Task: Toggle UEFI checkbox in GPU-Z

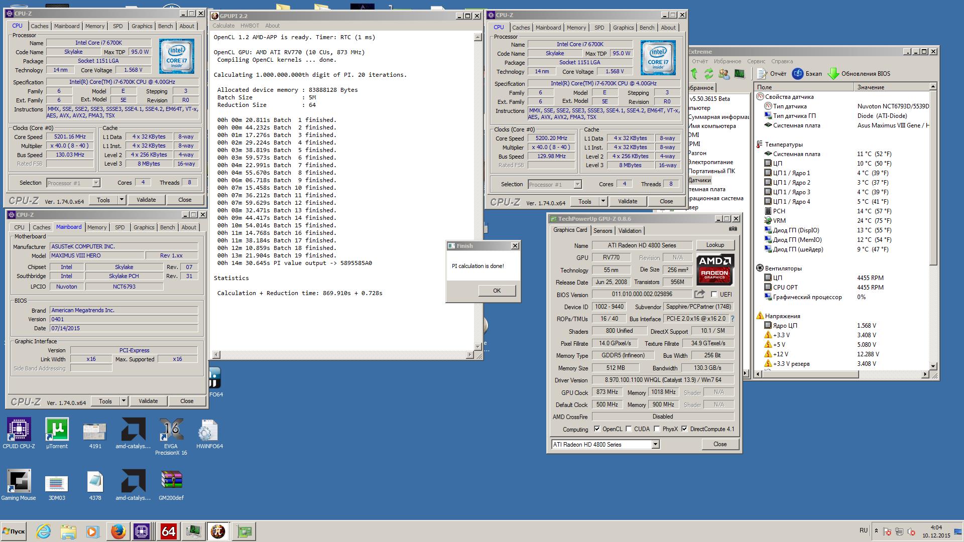Action: [x=714, y=295]
